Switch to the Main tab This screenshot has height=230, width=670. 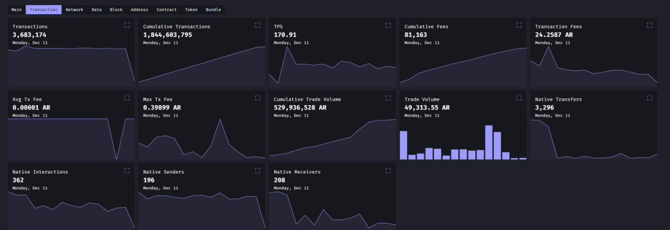[16, 9]
